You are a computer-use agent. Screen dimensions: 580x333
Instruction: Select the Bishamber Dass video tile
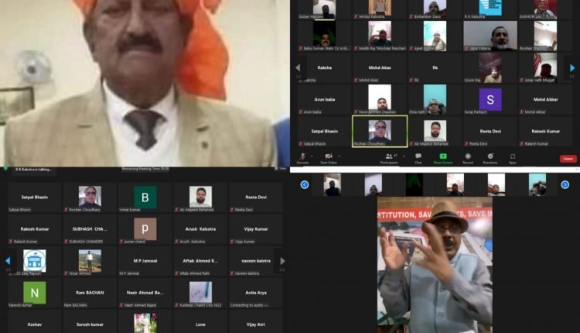point(435,9)
